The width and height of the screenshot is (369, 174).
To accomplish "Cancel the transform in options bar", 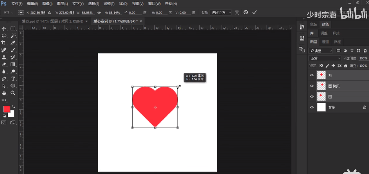I will (x=246, y=13).
